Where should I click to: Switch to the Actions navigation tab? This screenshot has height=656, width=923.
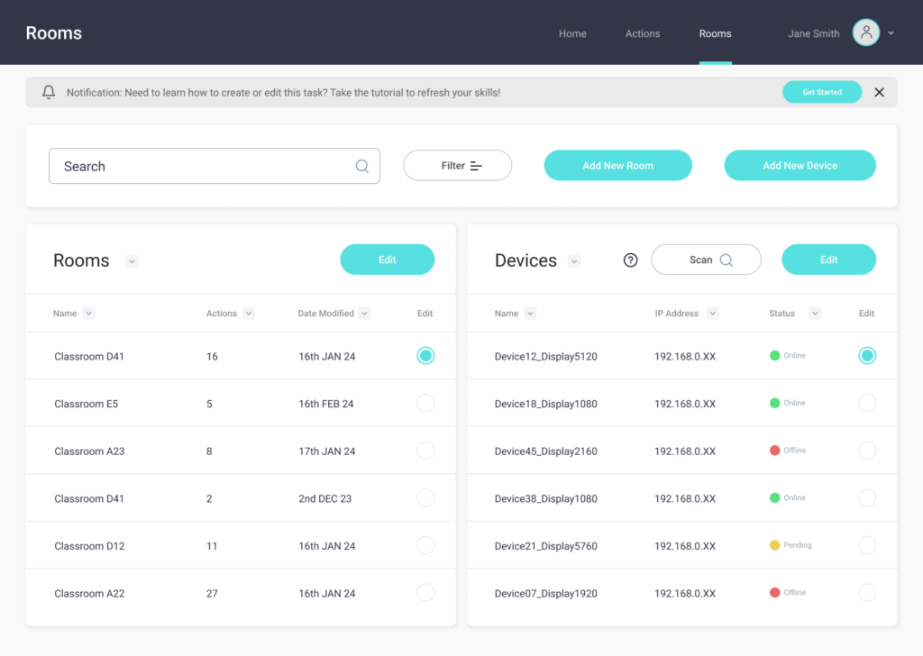(x=643, y=33)
